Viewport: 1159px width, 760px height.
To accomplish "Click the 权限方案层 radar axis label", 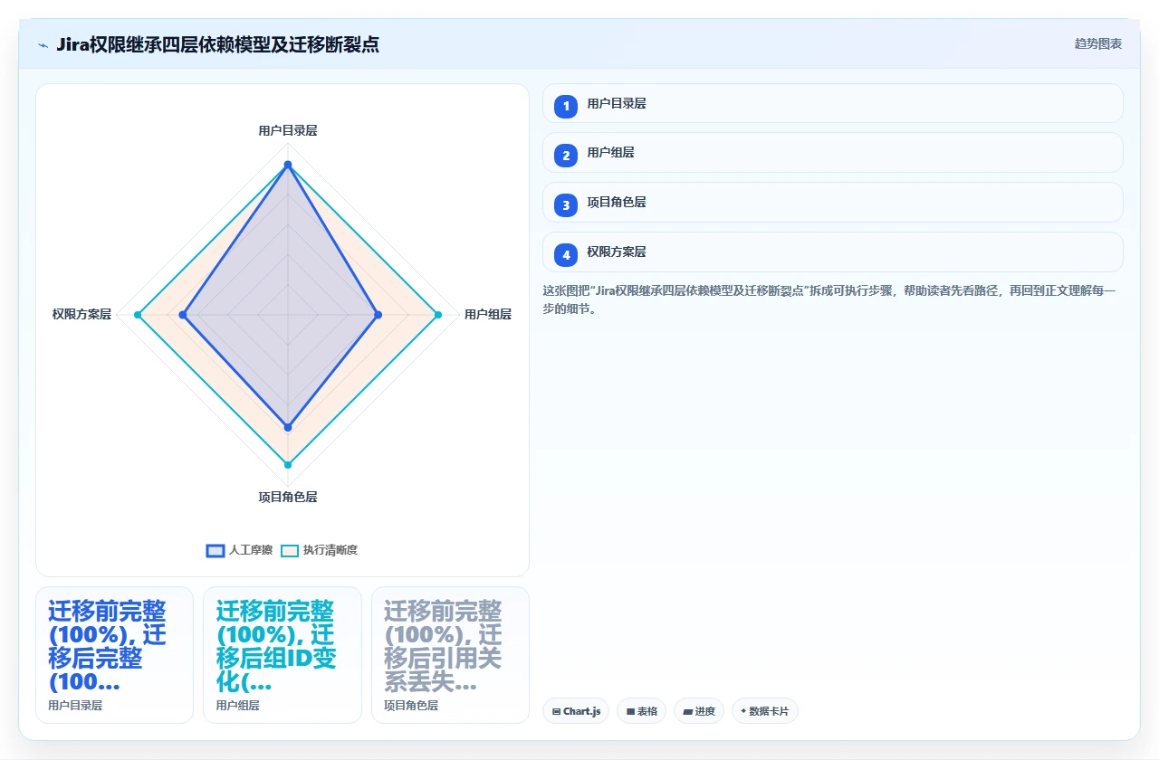I will (x=81, y=315).
